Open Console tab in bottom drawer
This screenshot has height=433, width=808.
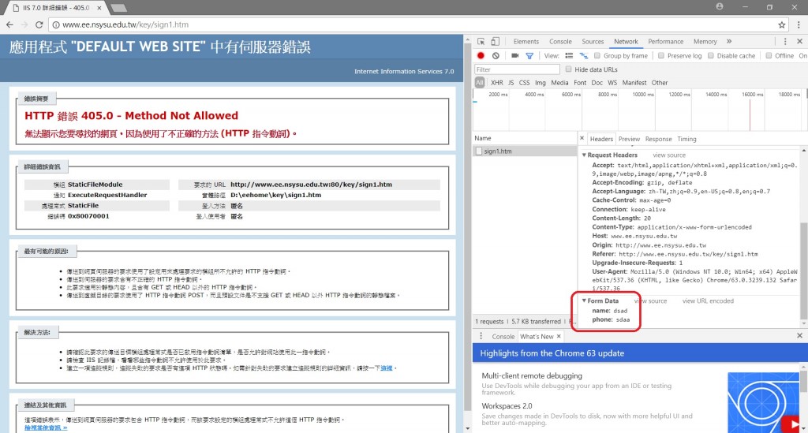coord(503,337)
